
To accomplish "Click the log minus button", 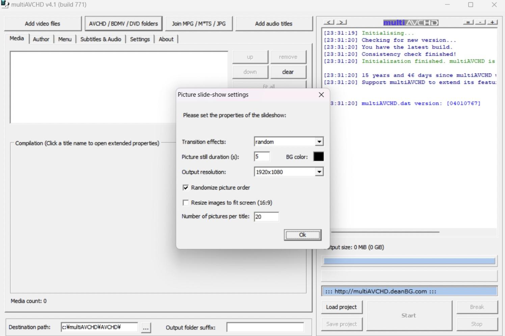I will click(480, 22).
